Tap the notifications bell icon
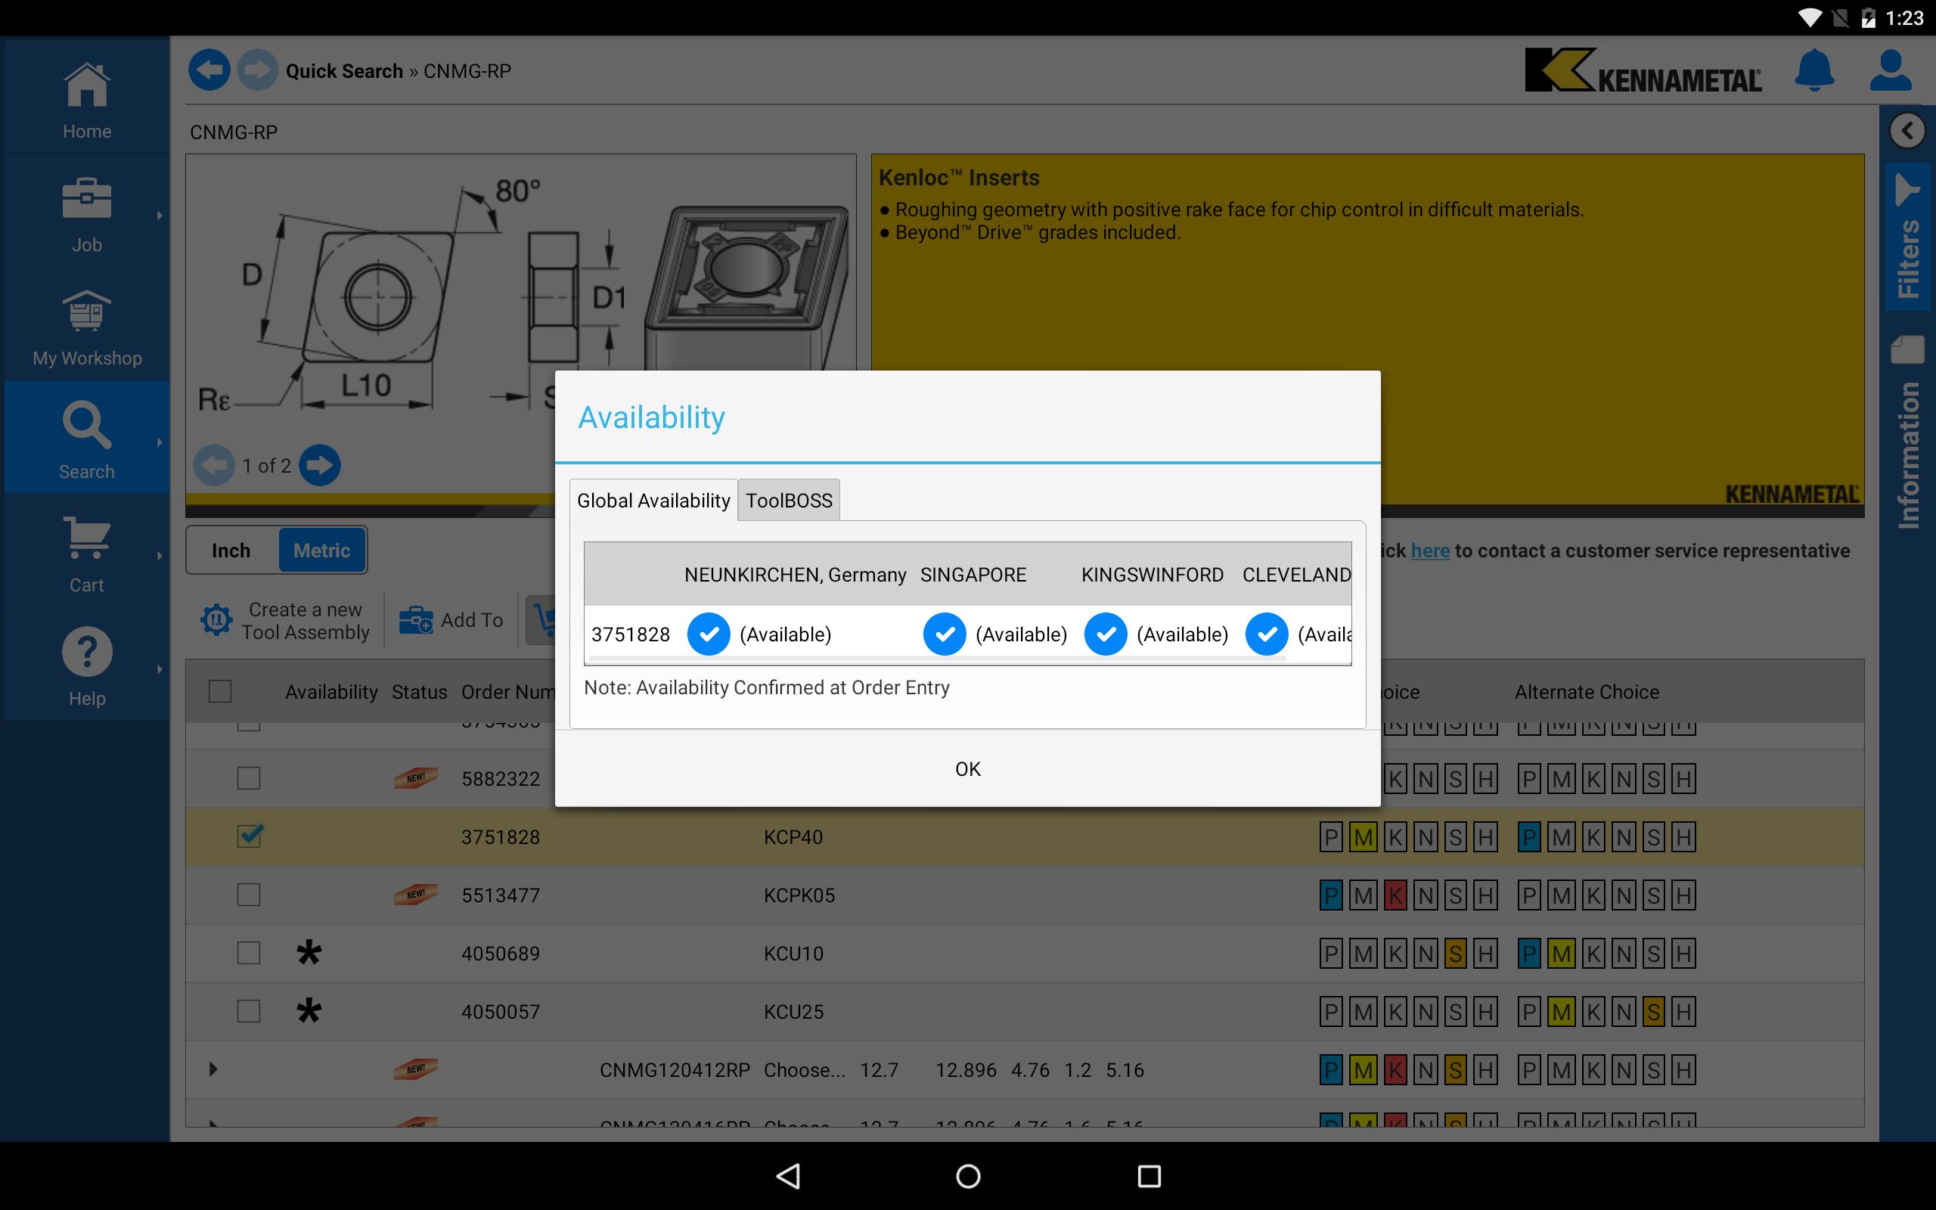Screen dimensions: 1936x1210 point(1813,70)
